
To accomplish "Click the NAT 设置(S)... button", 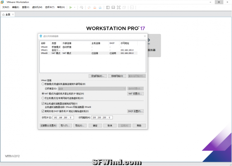I will pos(135,94).
